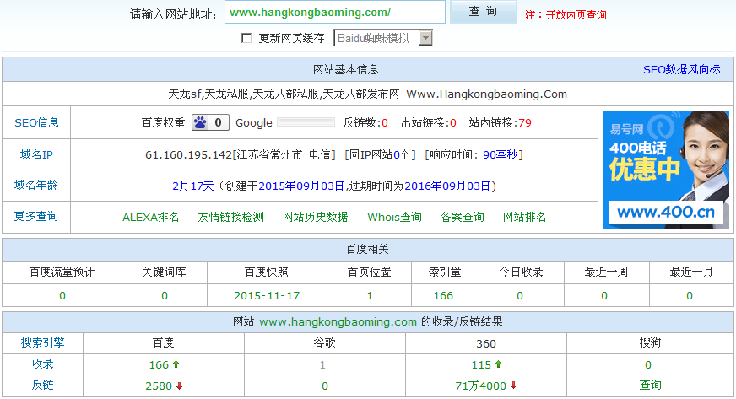The width and height of the screenshot is (736, 399).
Task: Click the 搜狗 反链 查询 link
Action: coord(651,385)
